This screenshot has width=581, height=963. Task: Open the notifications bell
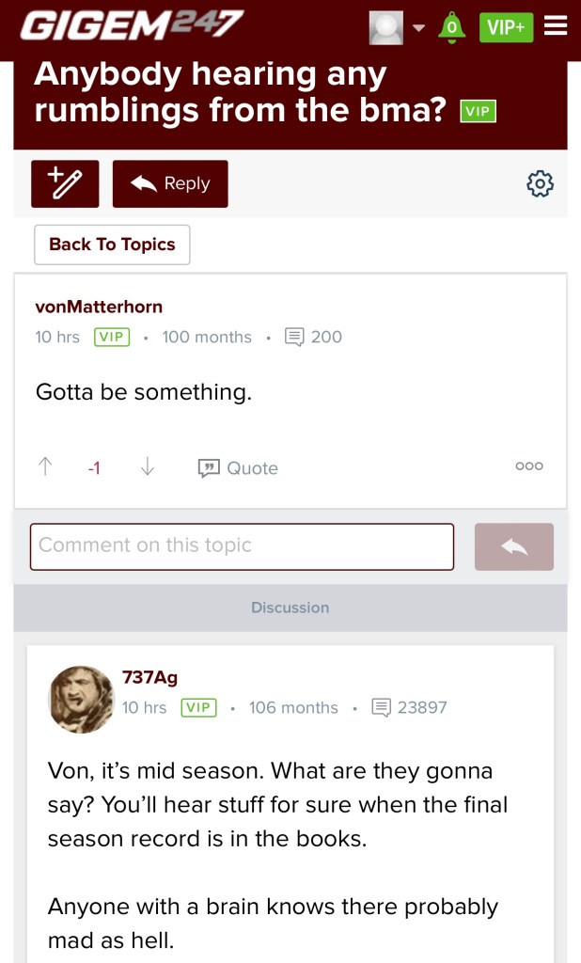[x=452, y=27]
